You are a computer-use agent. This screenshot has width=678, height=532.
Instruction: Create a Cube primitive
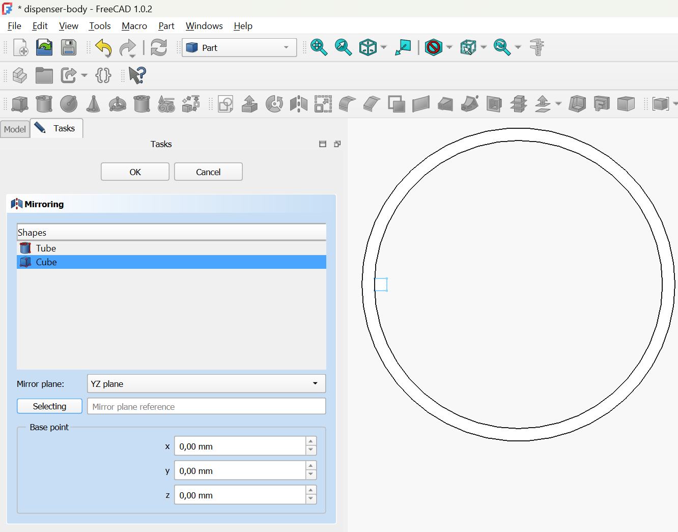(x=20, y=104)
